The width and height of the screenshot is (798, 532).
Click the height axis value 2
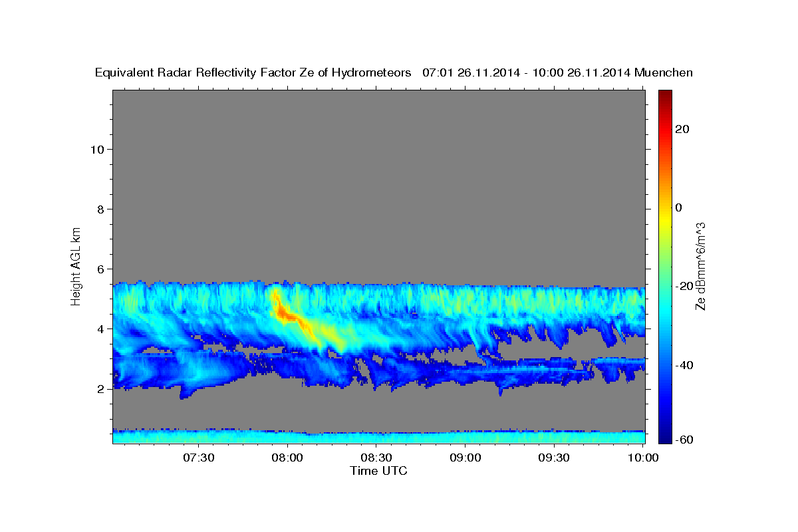click(x=100, y=389)
